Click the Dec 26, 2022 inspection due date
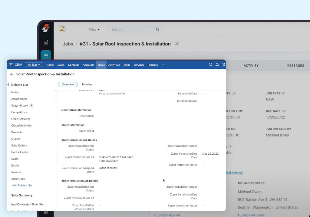The width and height of the screenshot is (310, 217). click(210, 153)
